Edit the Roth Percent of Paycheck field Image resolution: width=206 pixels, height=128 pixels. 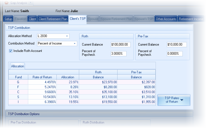pyautogui.click(x=119, y=54)
